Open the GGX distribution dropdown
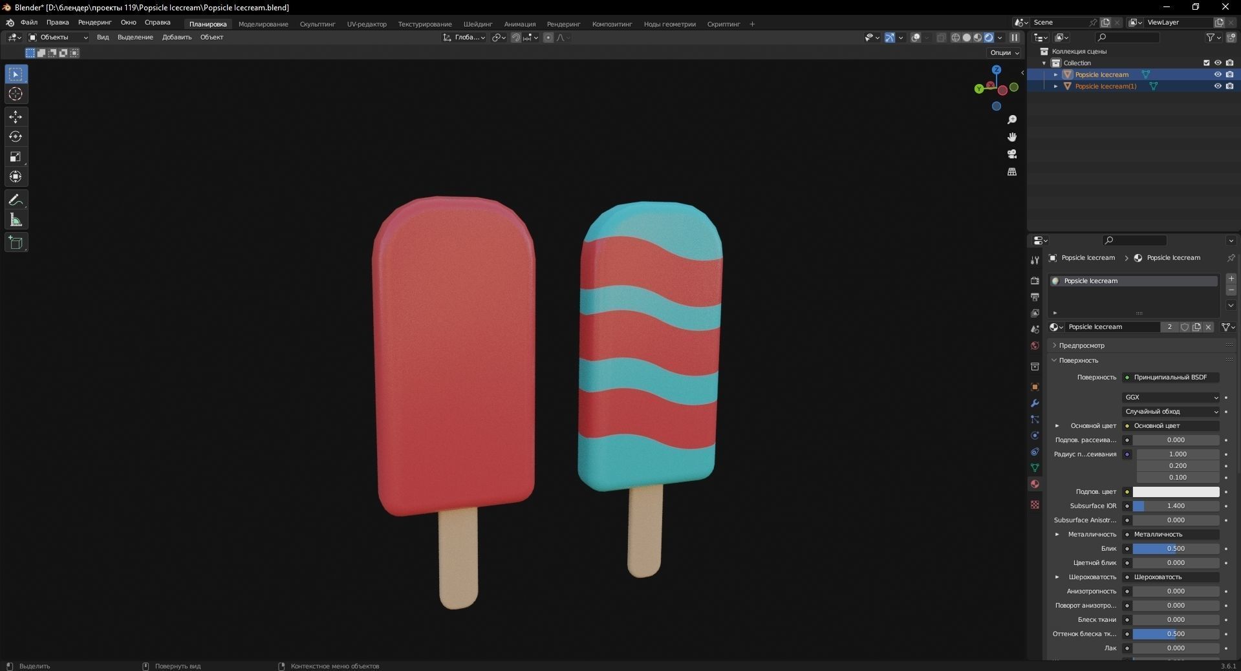The height and width of the screenshot is (671, 1241). 1171,397
